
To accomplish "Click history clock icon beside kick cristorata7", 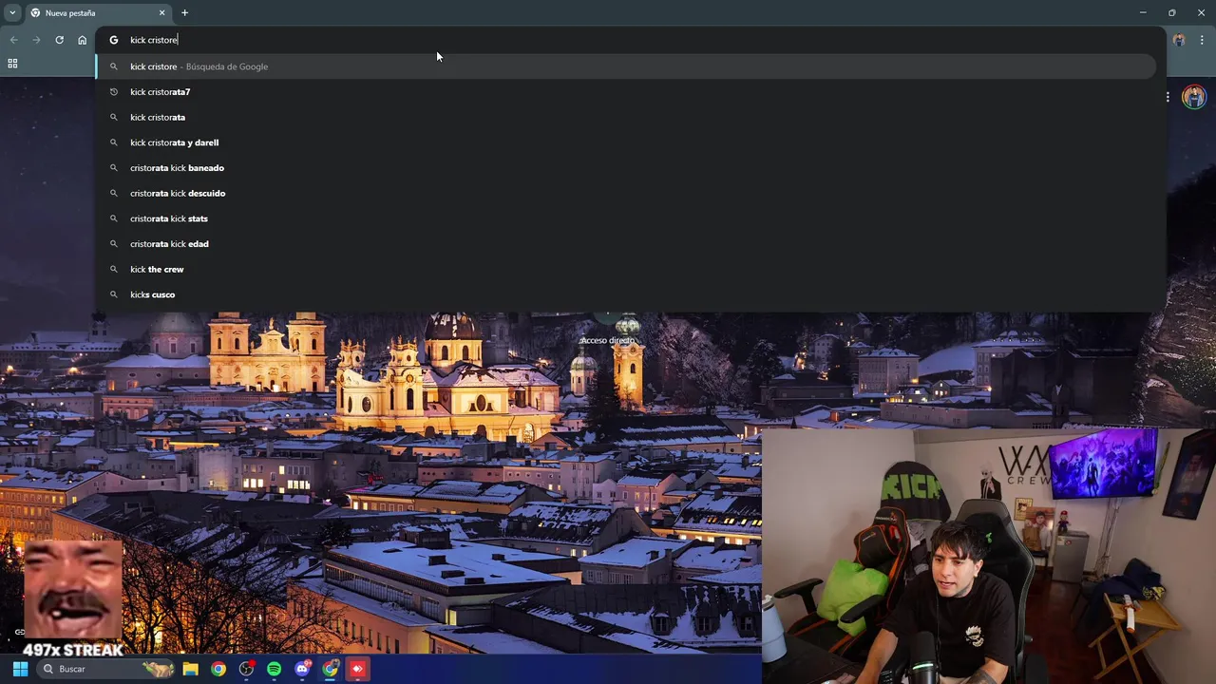I will (114, 92).
